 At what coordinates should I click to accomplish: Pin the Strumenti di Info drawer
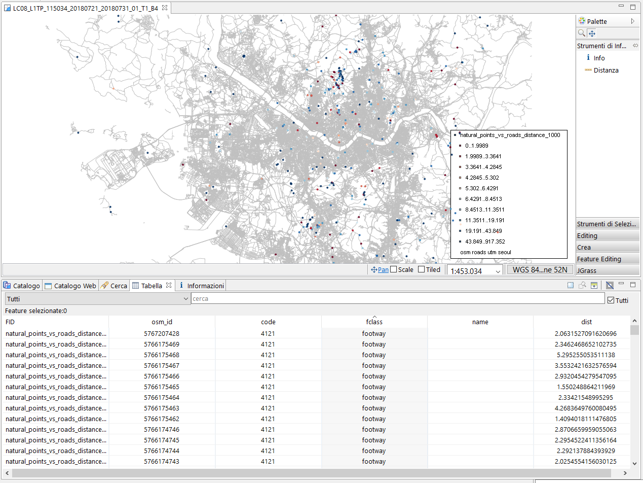635,46
